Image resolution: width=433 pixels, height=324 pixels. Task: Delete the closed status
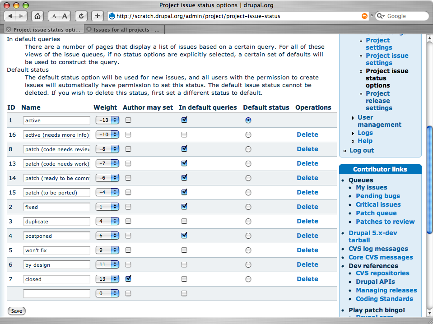tap(307, 279)
